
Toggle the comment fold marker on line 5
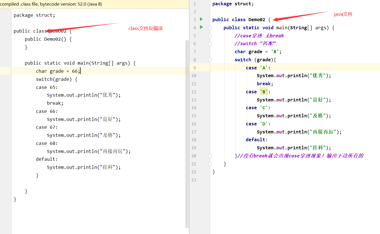(x=210, y=36)
